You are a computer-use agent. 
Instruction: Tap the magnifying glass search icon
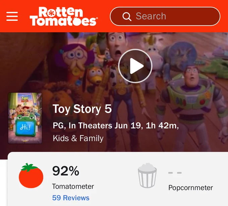click(x=127, y=16)
